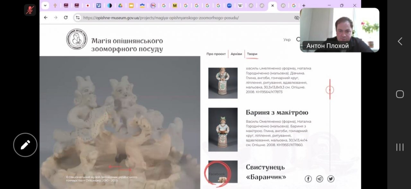Viewport: 411px width, 189px height.
Task: Select the Твори section
Action: [x=252, y=54]
